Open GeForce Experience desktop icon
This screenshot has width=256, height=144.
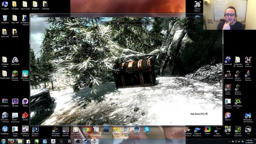(x=238, y=131)
